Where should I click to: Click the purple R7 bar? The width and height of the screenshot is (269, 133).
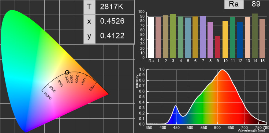pyautogui.click(x=203, y=37)
